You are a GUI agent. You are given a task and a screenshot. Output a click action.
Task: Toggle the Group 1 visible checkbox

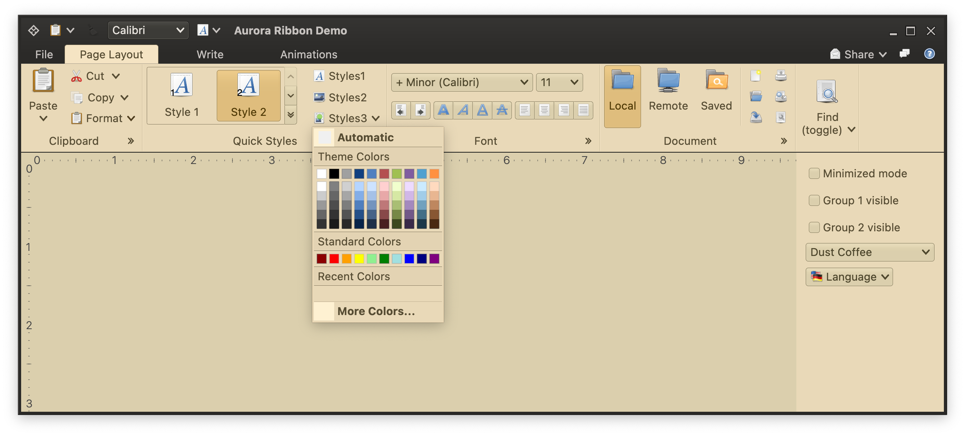click(814, 200)
